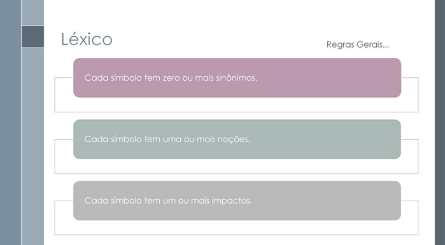445x245 pixels.
Task: Click the leftmost blue-gray column
Action: pyautogui.click(x=10, y=122)
